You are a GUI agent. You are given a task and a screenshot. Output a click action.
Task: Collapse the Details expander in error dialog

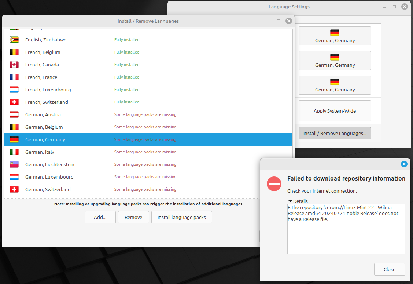291,201
